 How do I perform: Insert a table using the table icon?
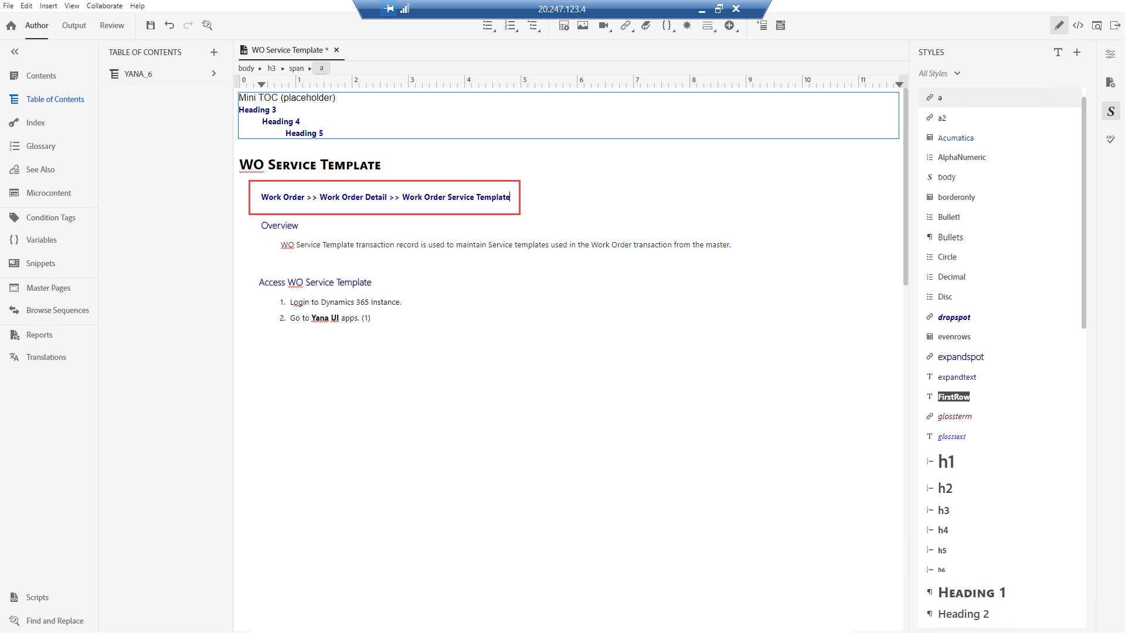point(563,26)
